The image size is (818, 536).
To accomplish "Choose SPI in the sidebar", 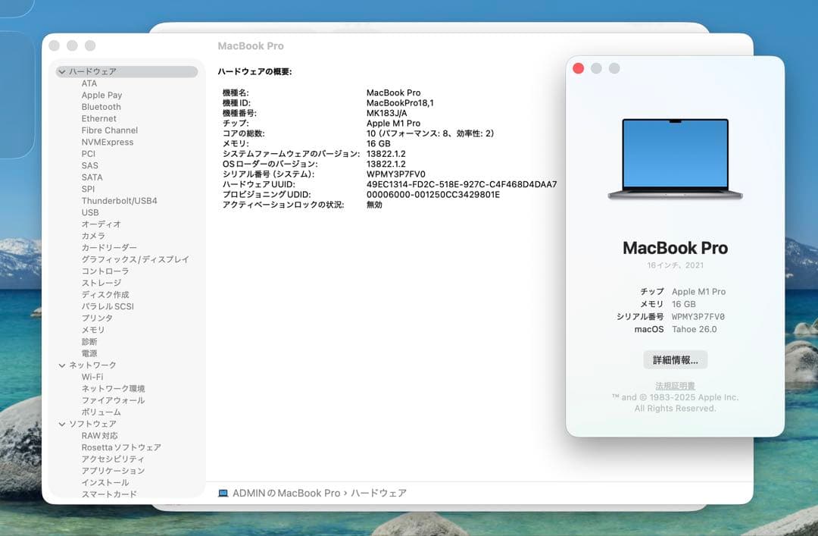I will 88,189.
